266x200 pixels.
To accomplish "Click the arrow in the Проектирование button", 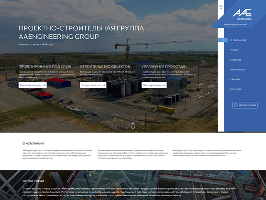I will click(44, 85).
